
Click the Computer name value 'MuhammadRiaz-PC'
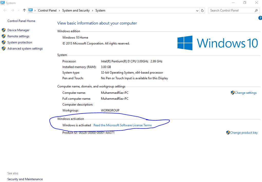115,93
